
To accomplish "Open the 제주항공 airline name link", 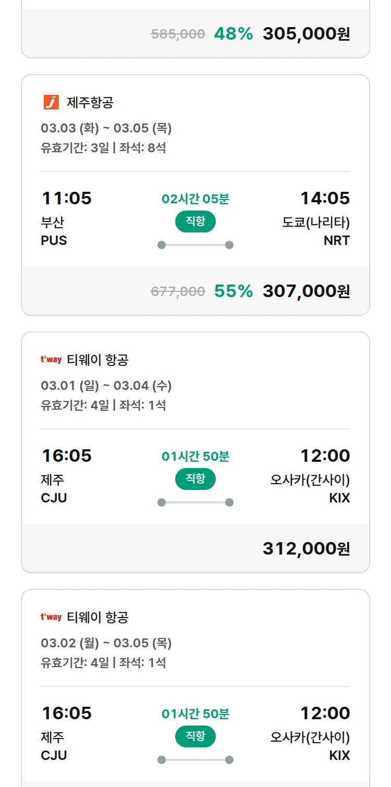I will pos(90,102).
